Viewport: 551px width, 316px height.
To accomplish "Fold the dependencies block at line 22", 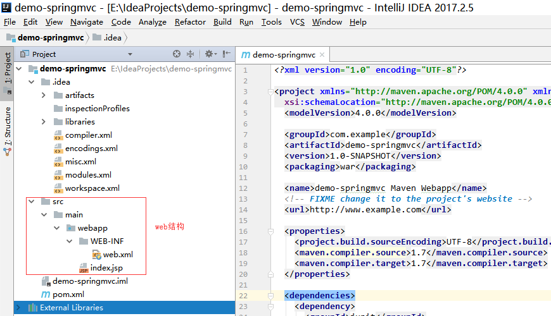I will coord(270,296).
